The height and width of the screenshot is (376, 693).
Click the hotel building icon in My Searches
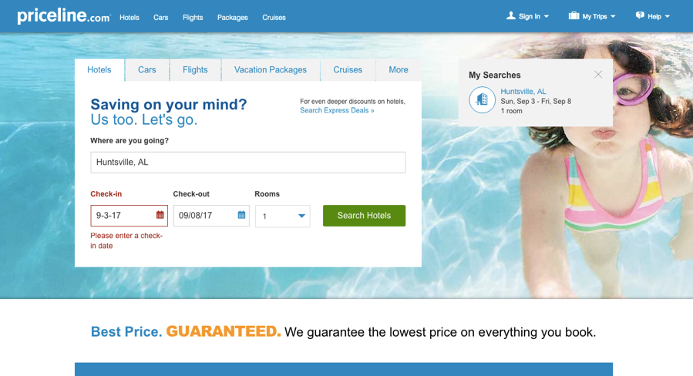pos(482,100)
